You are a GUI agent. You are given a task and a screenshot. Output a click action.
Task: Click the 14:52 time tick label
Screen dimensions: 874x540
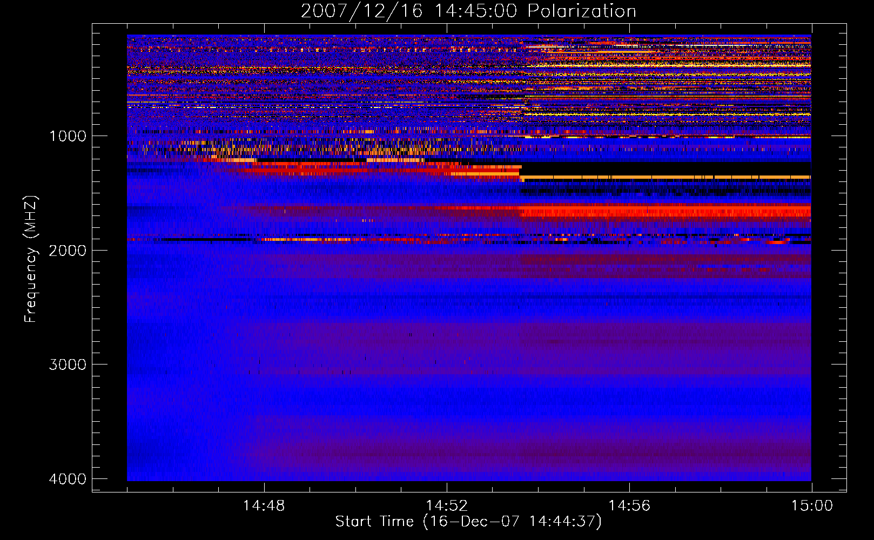click(447, 506)
